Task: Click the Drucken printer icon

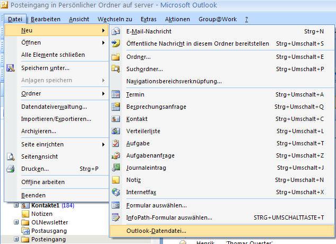Action: 11,169
